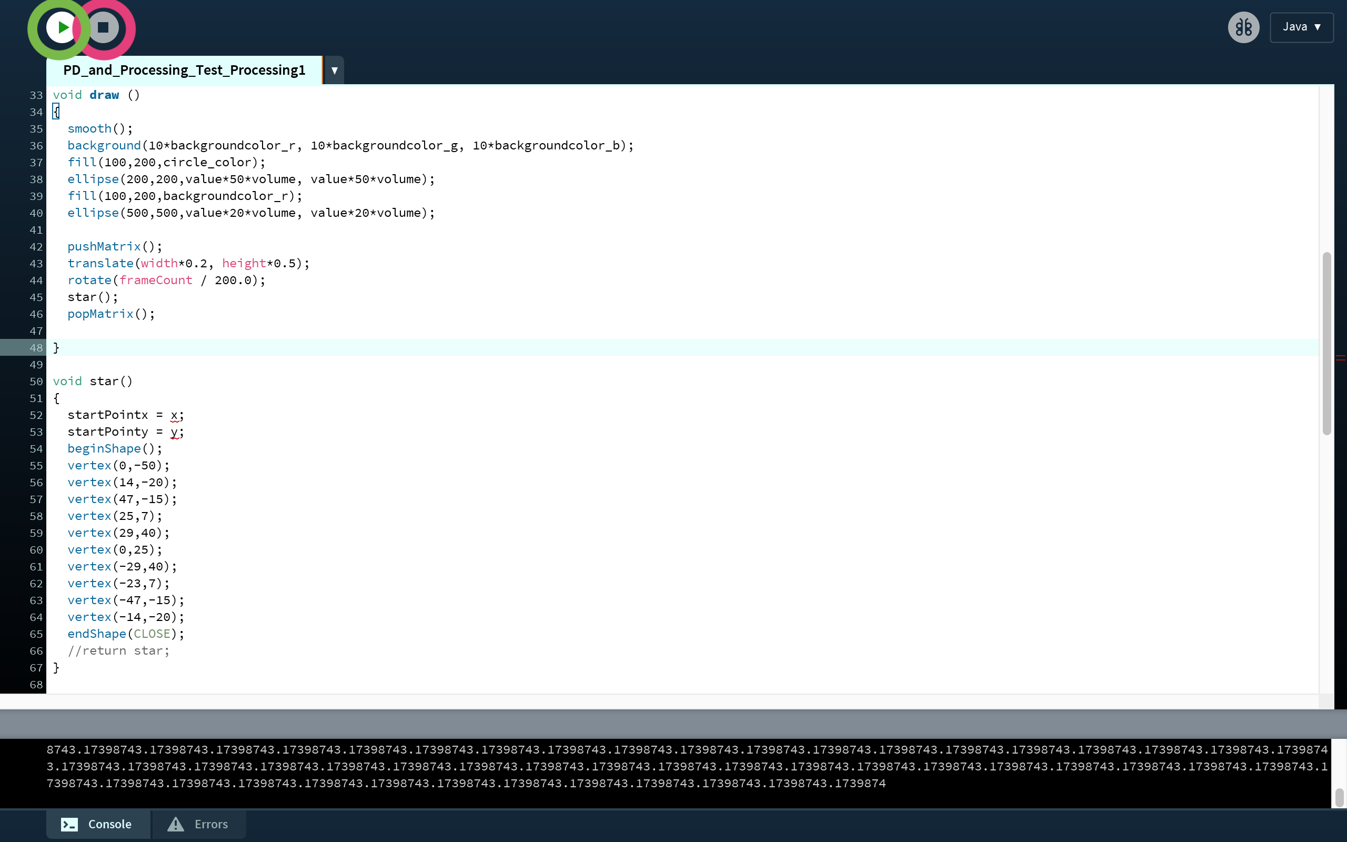Click on the void draw () line
1347x842 pixels.
click(96, 95)
